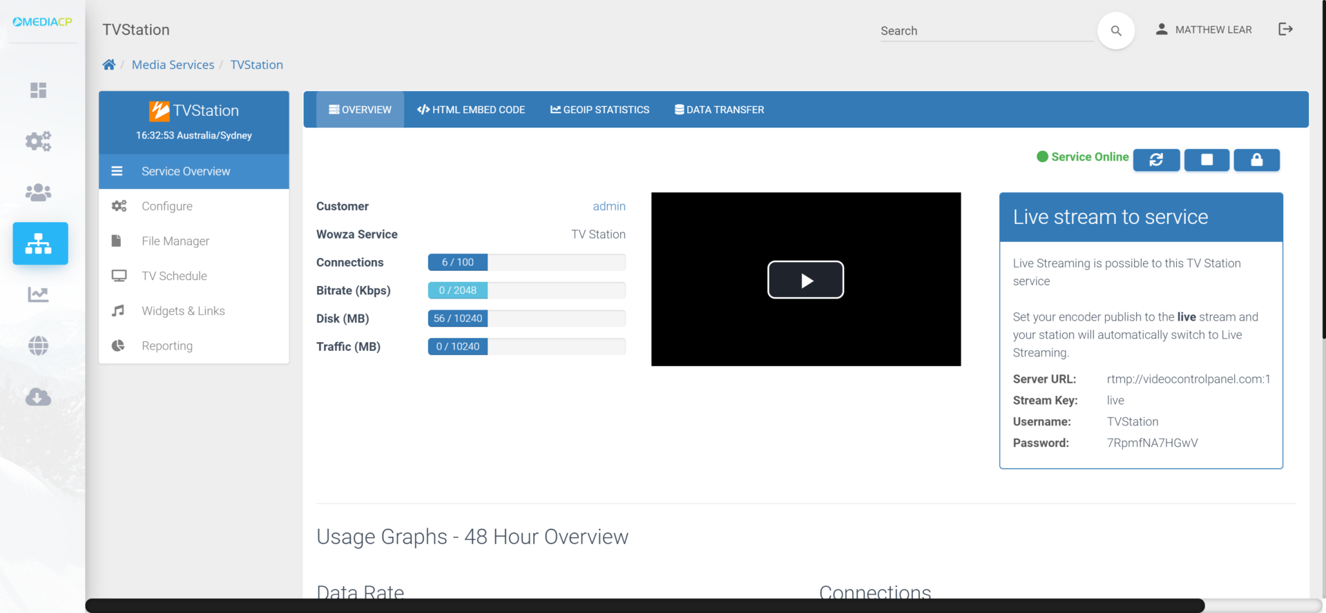1326x613 pixels.
Task: Click the MATTHEW LEAR username
Action: coord(1213,30)
